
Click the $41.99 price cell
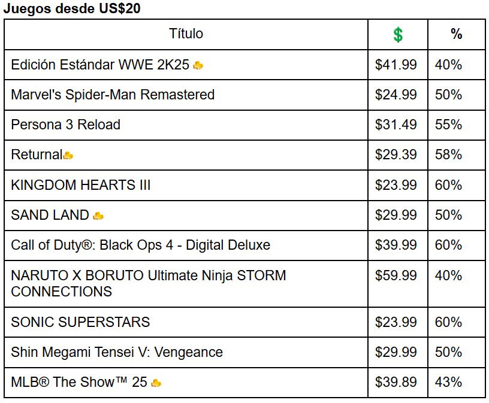tap(396, 65)
